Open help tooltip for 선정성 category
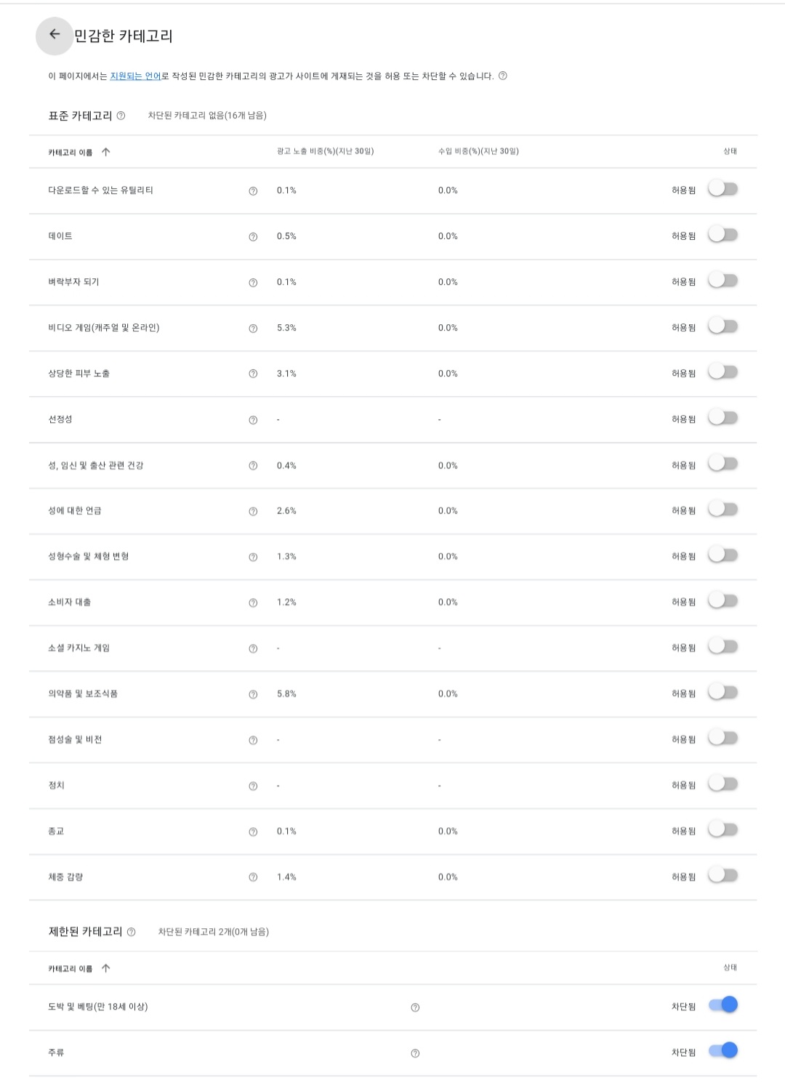Screen dimensions: 785x1091 253,419
